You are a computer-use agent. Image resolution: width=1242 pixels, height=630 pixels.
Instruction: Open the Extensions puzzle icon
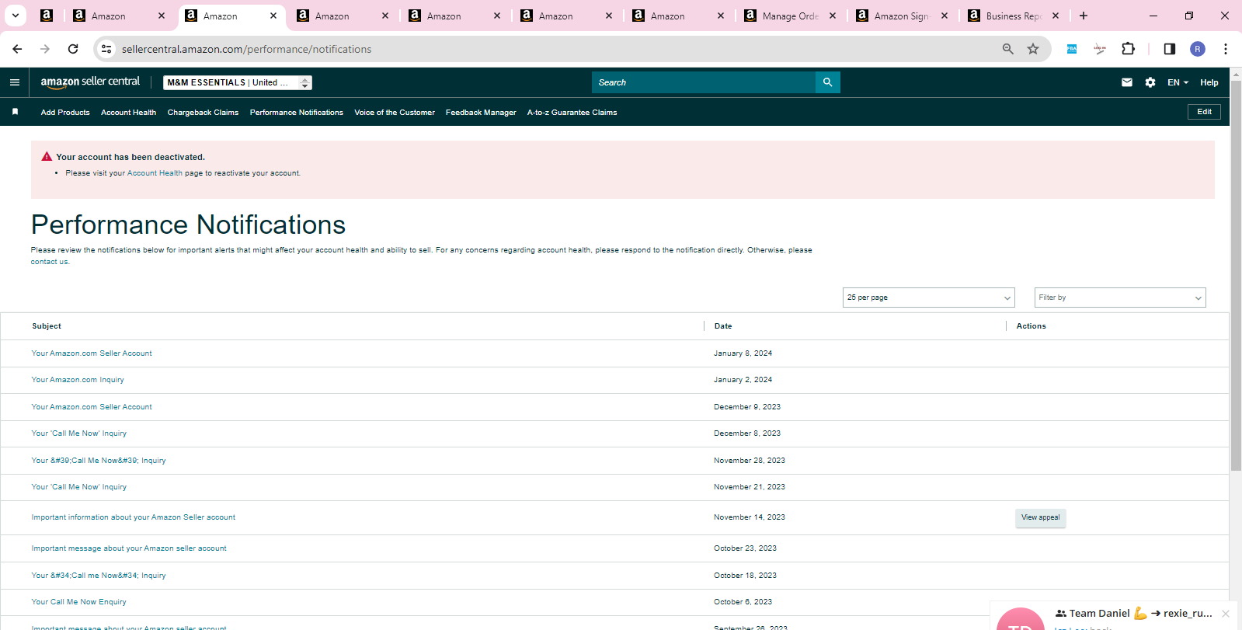pos(1129,49)
